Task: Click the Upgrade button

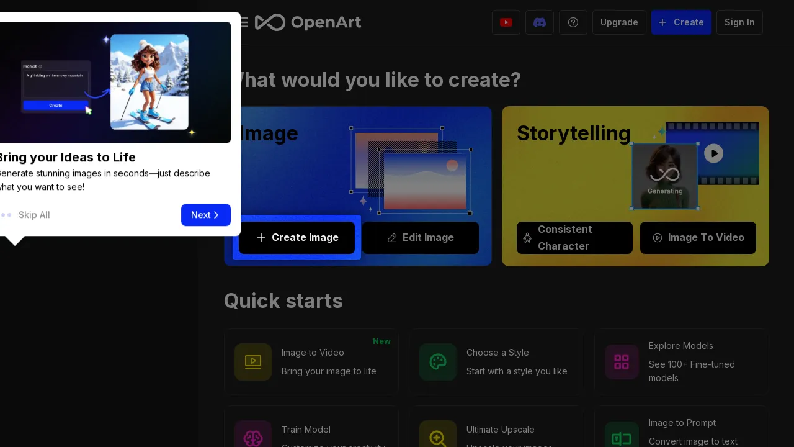Action: click(x=619, y=22)
